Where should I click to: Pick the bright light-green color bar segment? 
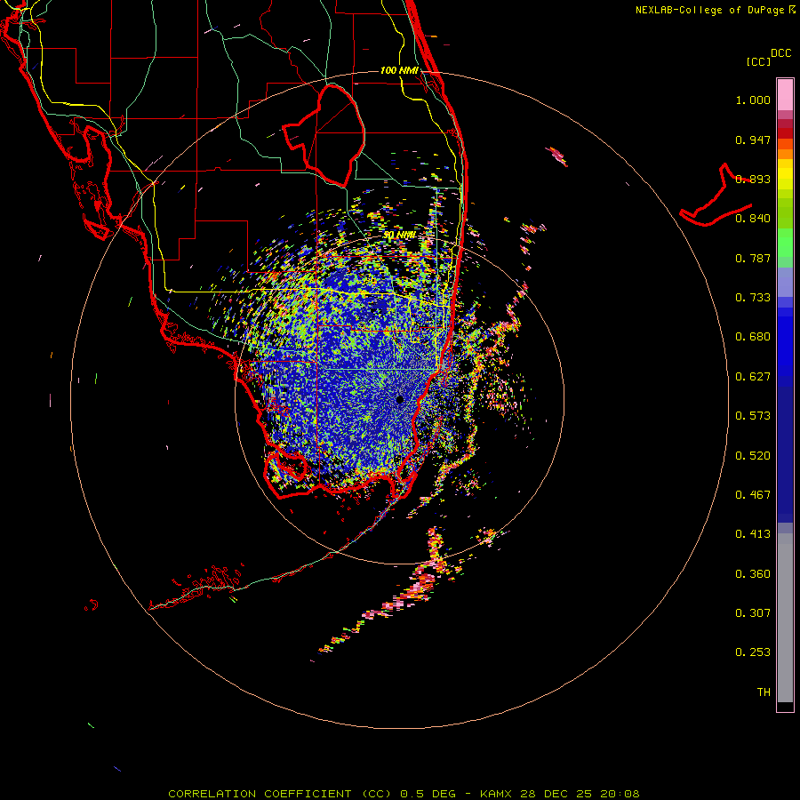point(785,243)
